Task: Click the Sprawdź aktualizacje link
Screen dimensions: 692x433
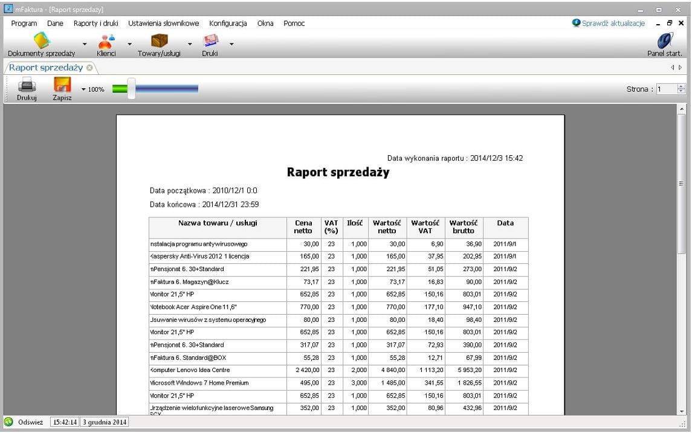Action: click(x=613, y=24)
